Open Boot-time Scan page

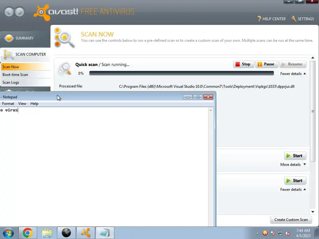point(25,75)
